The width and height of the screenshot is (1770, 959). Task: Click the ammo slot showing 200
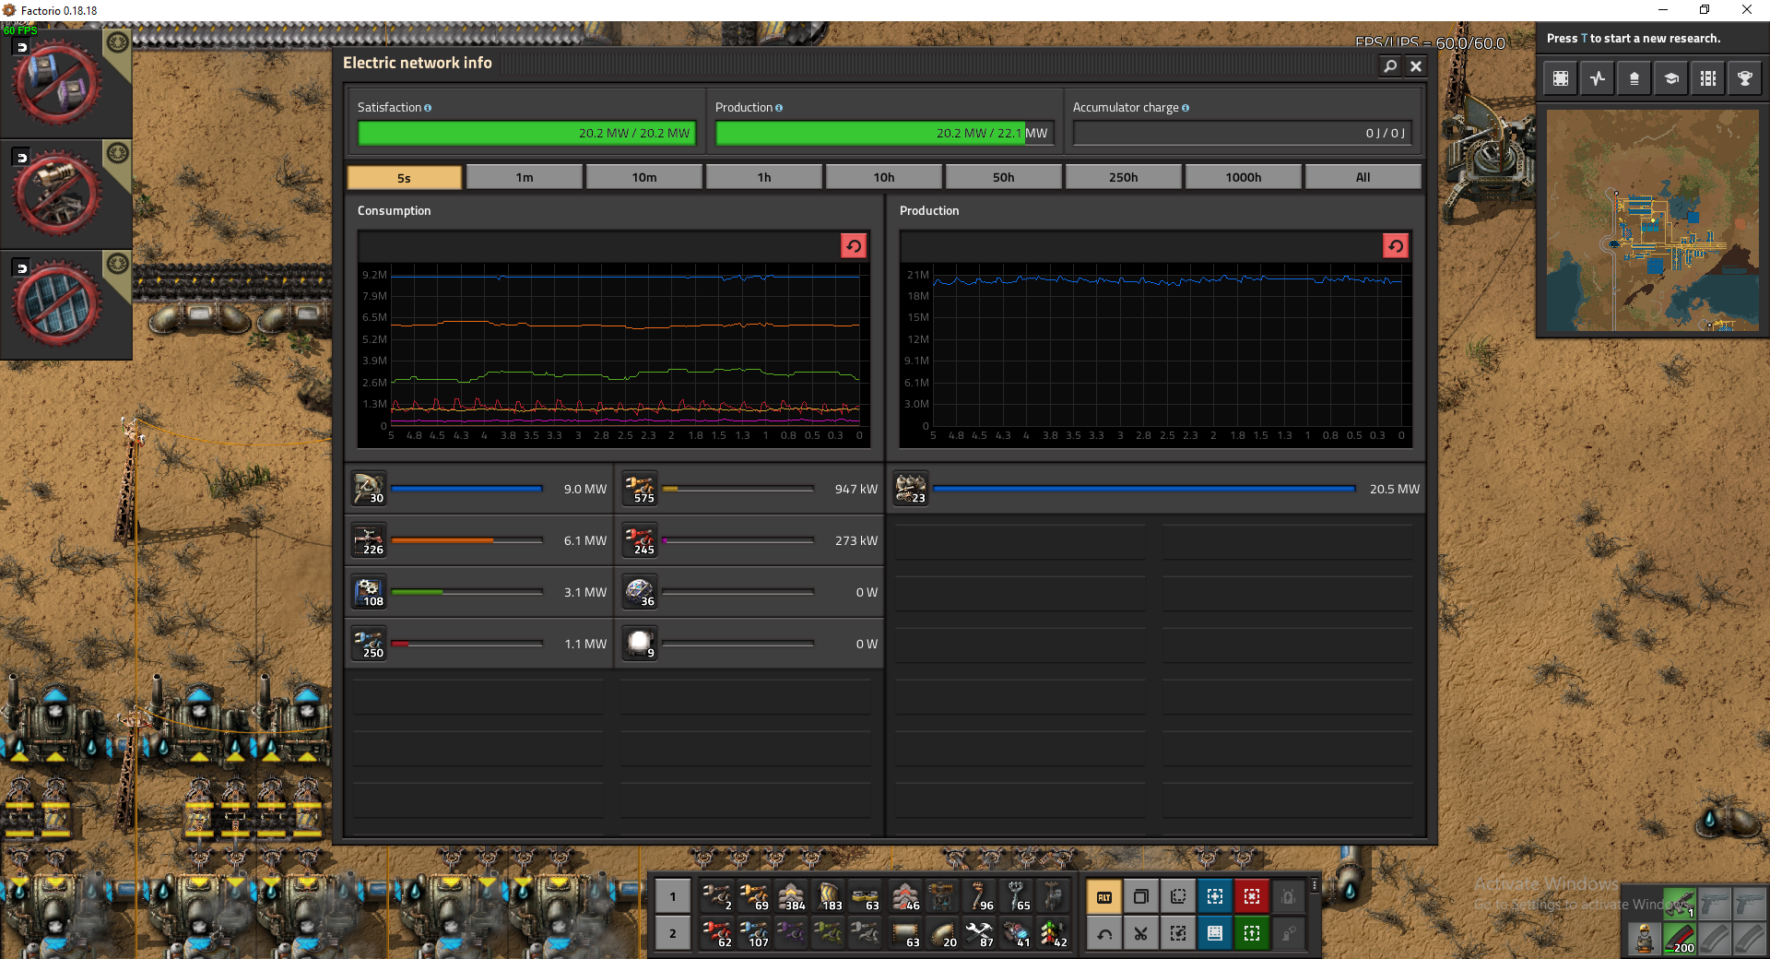pyautogui.click(x=1680, y=940)
